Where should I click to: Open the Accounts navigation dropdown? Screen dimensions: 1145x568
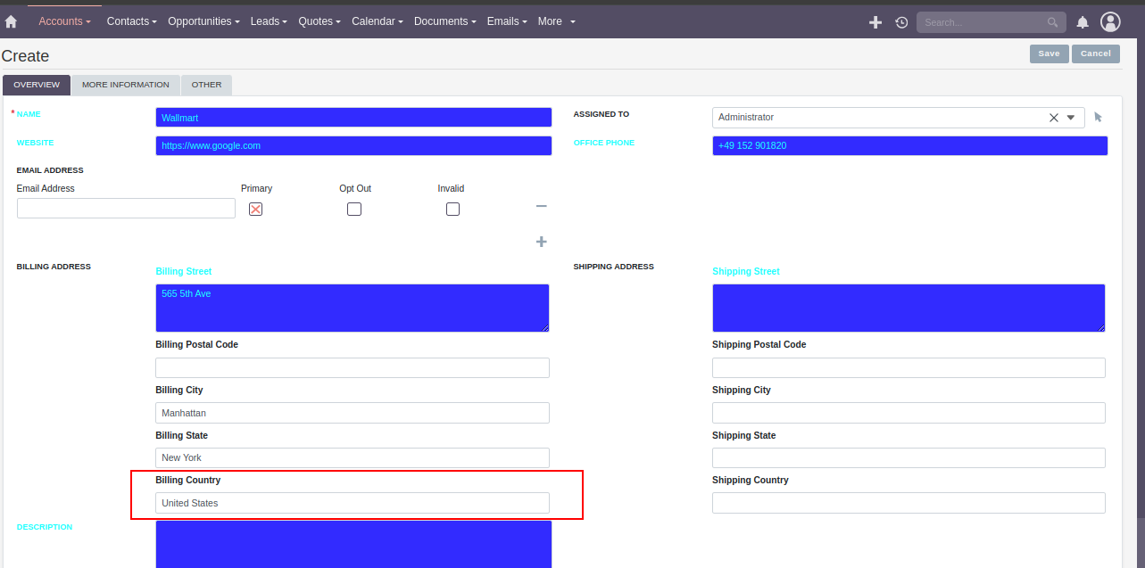pos(64,21)
